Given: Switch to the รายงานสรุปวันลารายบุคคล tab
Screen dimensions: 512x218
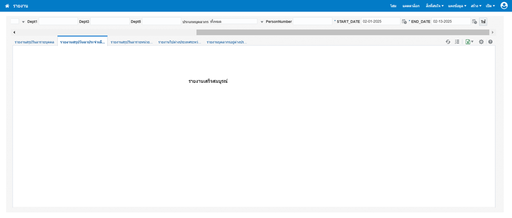Looking at the screenshot, I should 34,42.
